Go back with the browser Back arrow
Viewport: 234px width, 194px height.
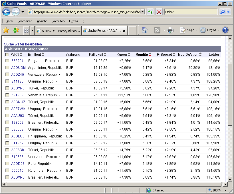click(6, 12)
